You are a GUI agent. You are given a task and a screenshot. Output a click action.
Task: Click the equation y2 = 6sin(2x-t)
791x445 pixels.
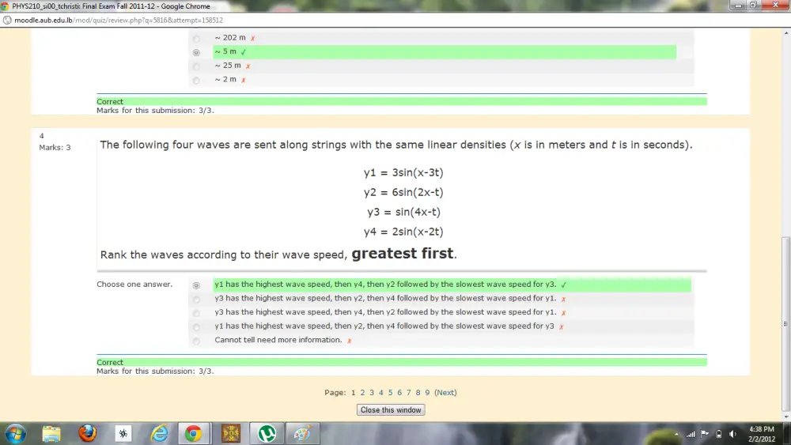403,193
